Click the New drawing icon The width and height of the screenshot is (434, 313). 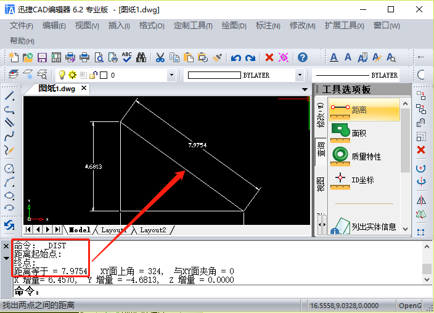[x=14, y=57]
